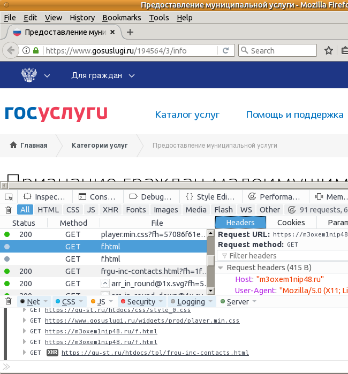Collapse the Request headers section

(x=221, y=268)
